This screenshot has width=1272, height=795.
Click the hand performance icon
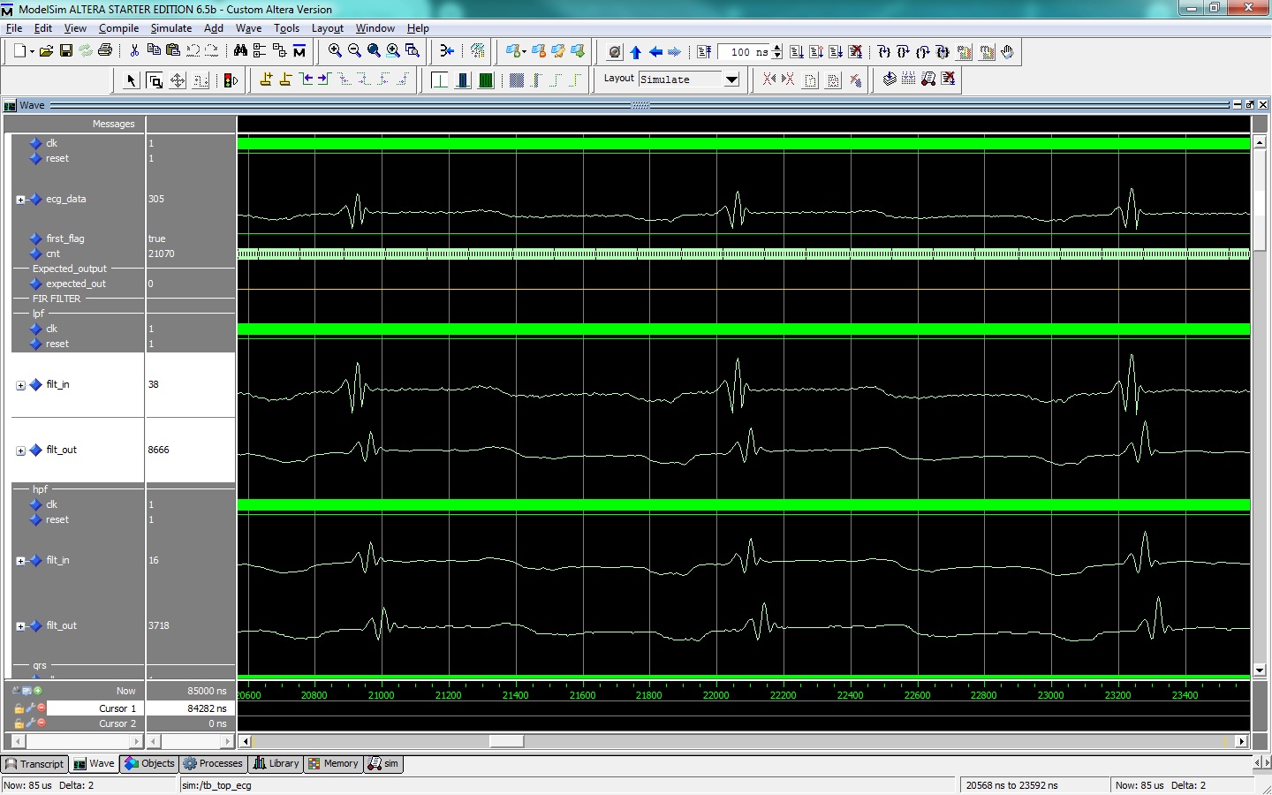pyautogui.click(x=1007, y=51)
